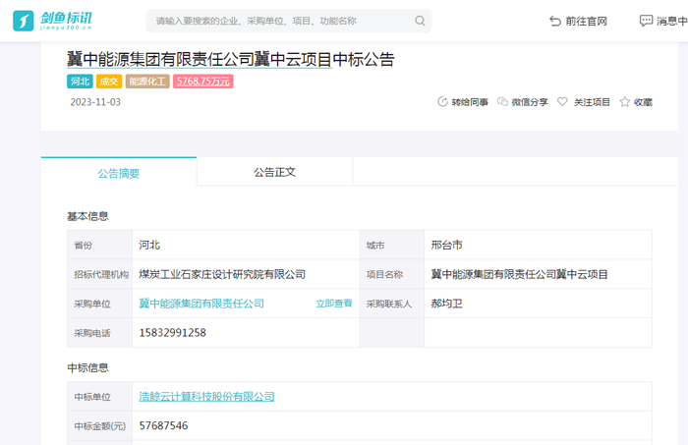Click the 河北 tag
This screenshot has height=445, width=688.
(80, 82)
